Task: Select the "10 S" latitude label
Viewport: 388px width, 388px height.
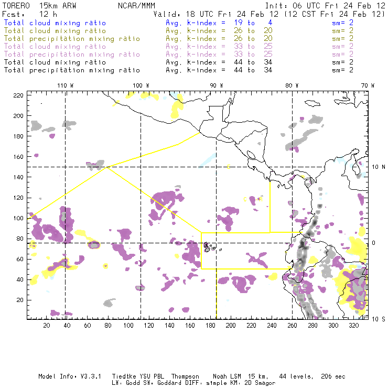Action: coord(379,319)
